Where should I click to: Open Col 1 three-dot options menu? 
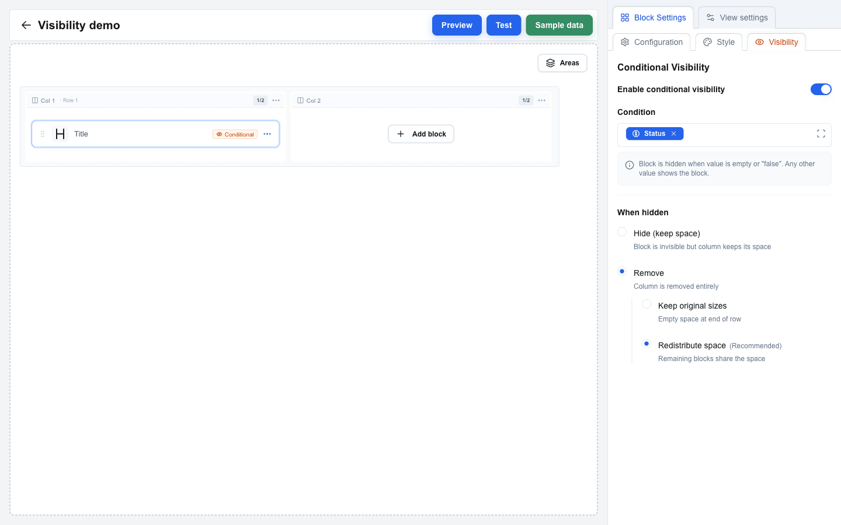(276, 100)
